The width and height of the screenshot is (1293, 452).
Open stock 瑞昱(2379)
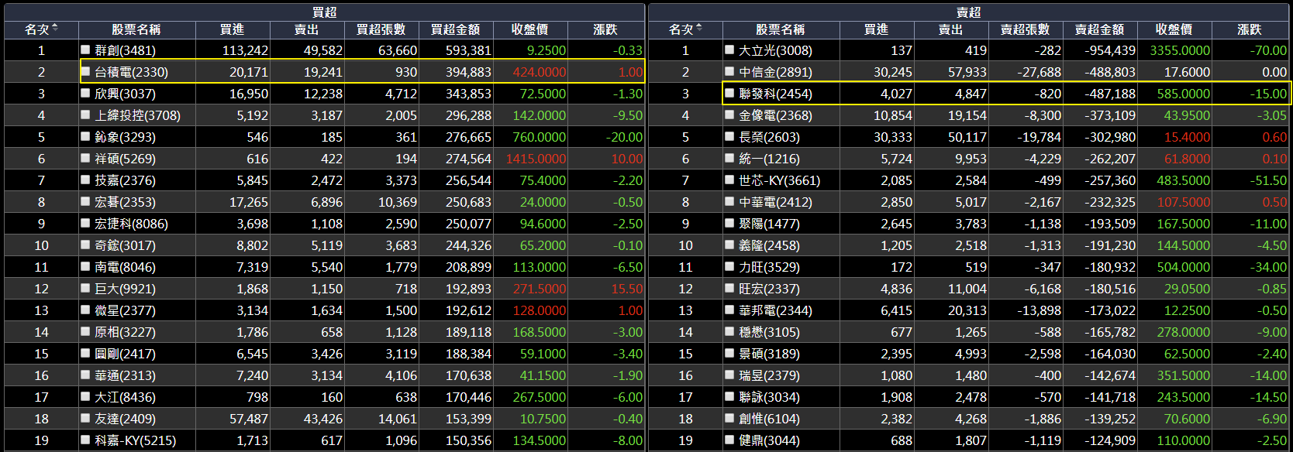point(769,375)
